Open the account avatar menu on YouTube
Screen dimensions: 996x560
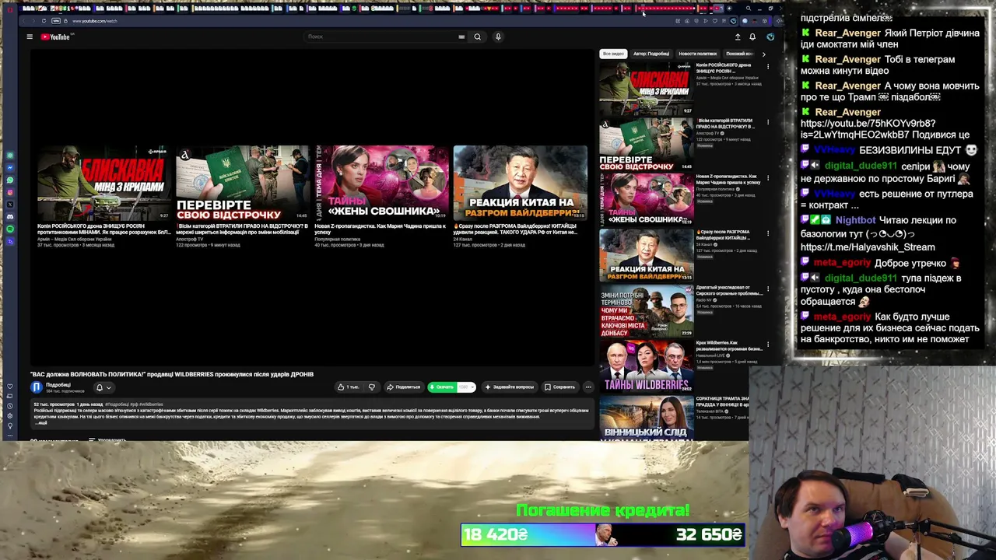tap(770, 37)
